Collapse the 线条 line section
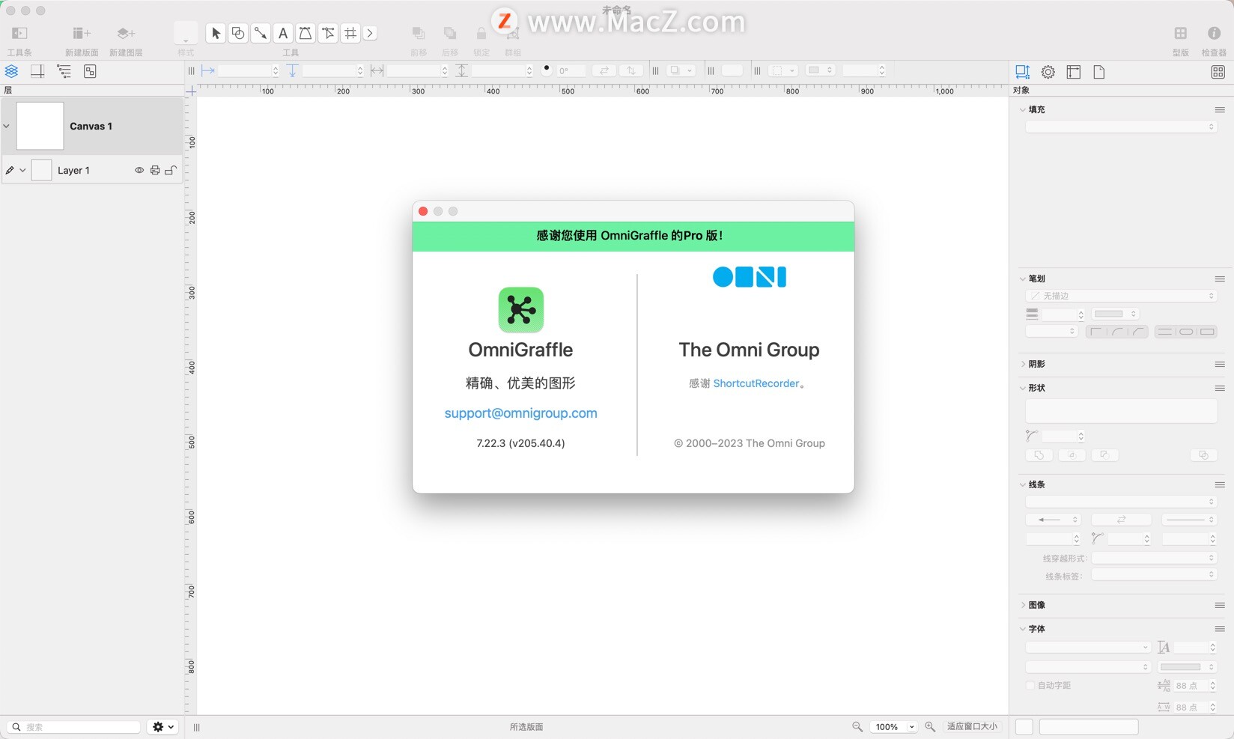Viewport: 1234px width, 739px height. (x=1023, y=484)
